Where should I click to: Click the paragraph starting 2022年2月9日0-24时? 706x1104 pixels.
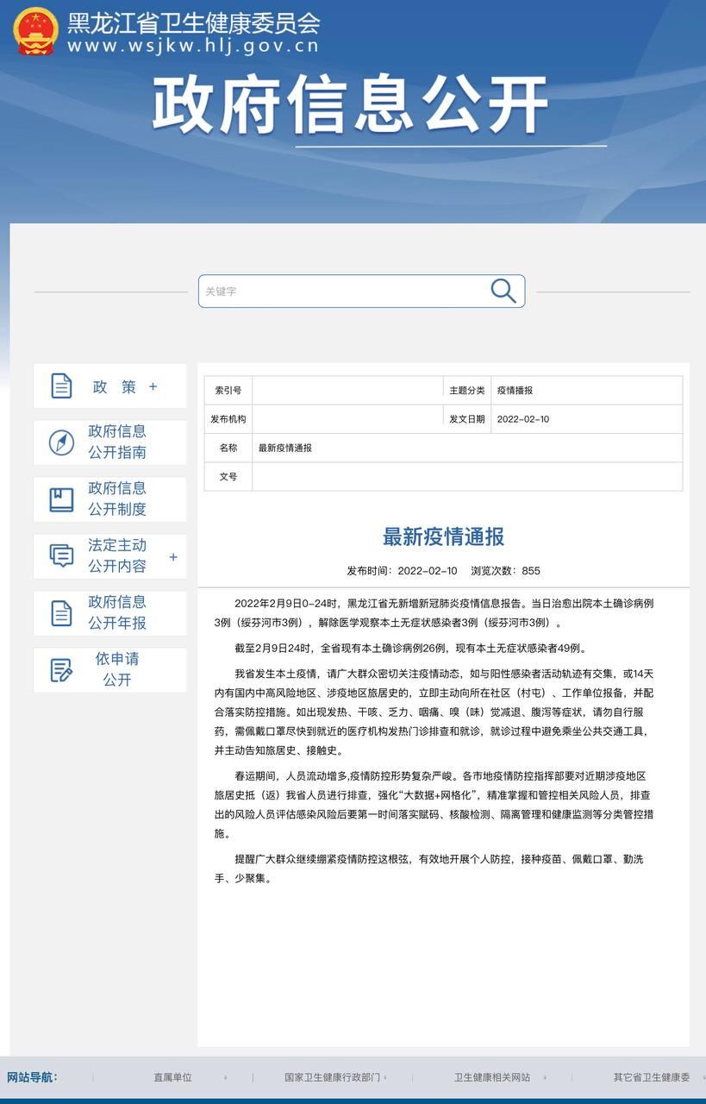click(434, 612)
